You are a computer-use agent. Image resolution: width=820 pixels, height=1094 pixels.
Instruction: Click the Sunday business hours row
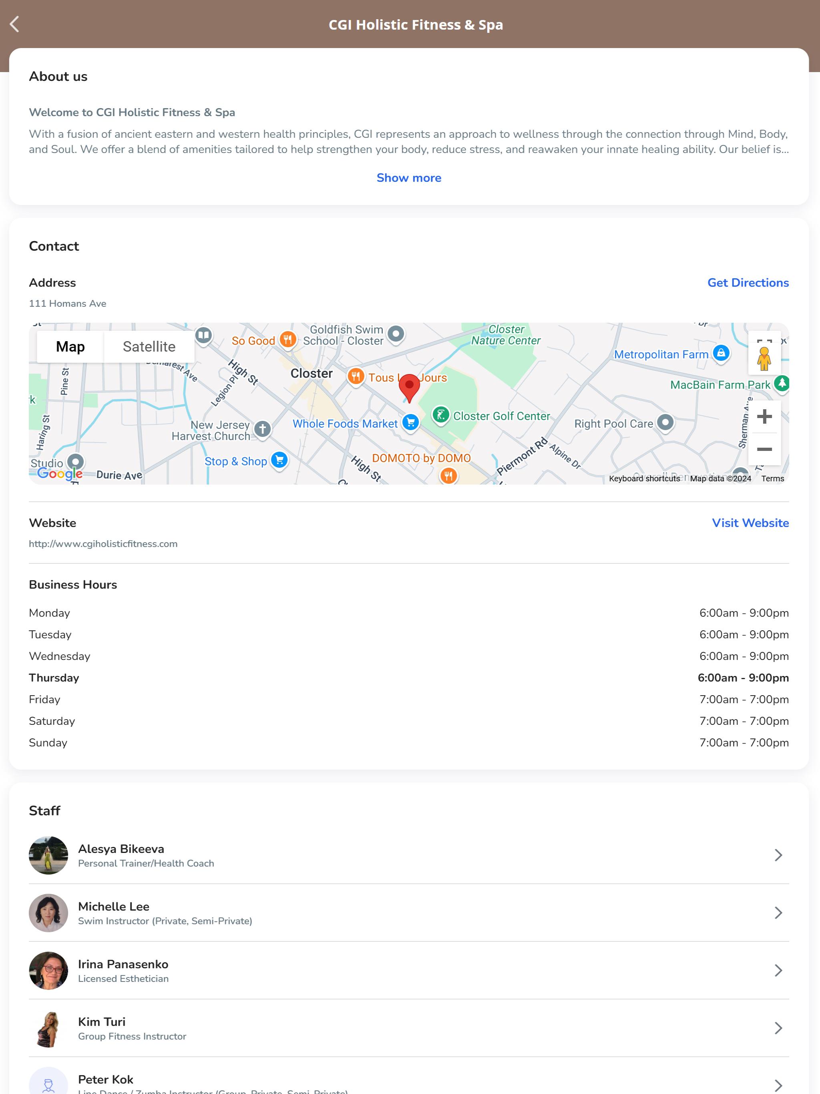point(409,743)
